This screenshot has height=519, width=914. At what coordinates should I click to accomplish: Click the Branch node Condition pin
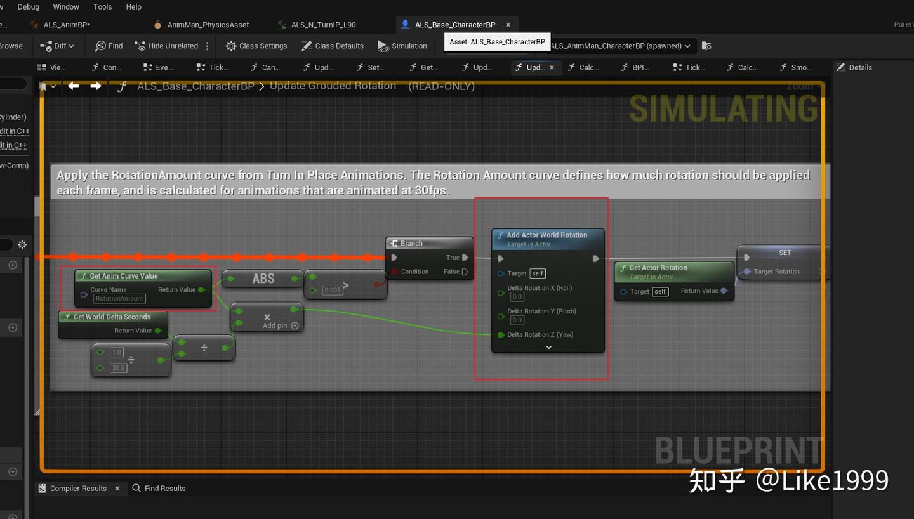[x=394, y=272]
